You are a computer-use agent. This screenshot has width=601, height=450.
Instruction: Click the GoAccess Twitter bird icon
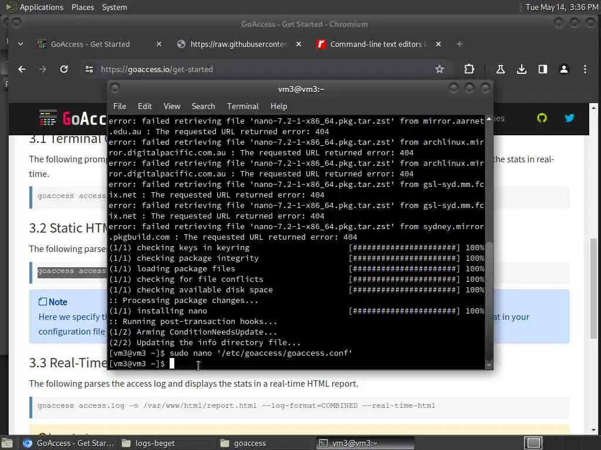(x=569, y=118)
